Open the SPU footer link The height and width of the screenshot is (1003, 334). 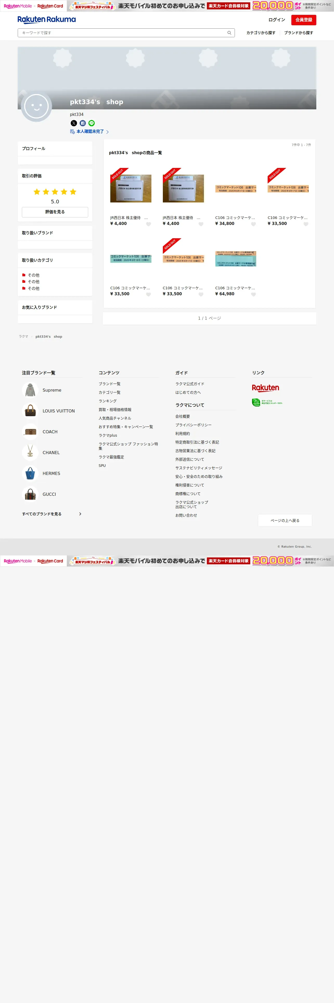tap(102, 466)
